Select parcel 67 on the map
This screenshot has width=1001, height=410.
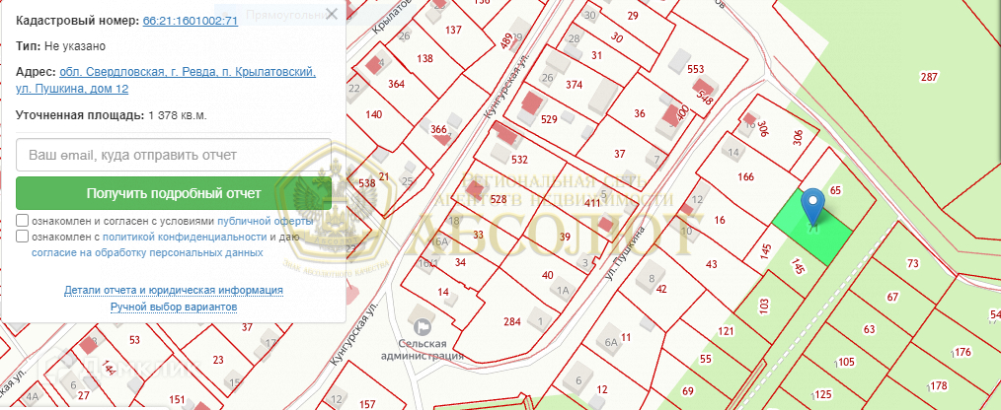pos(891,297)
